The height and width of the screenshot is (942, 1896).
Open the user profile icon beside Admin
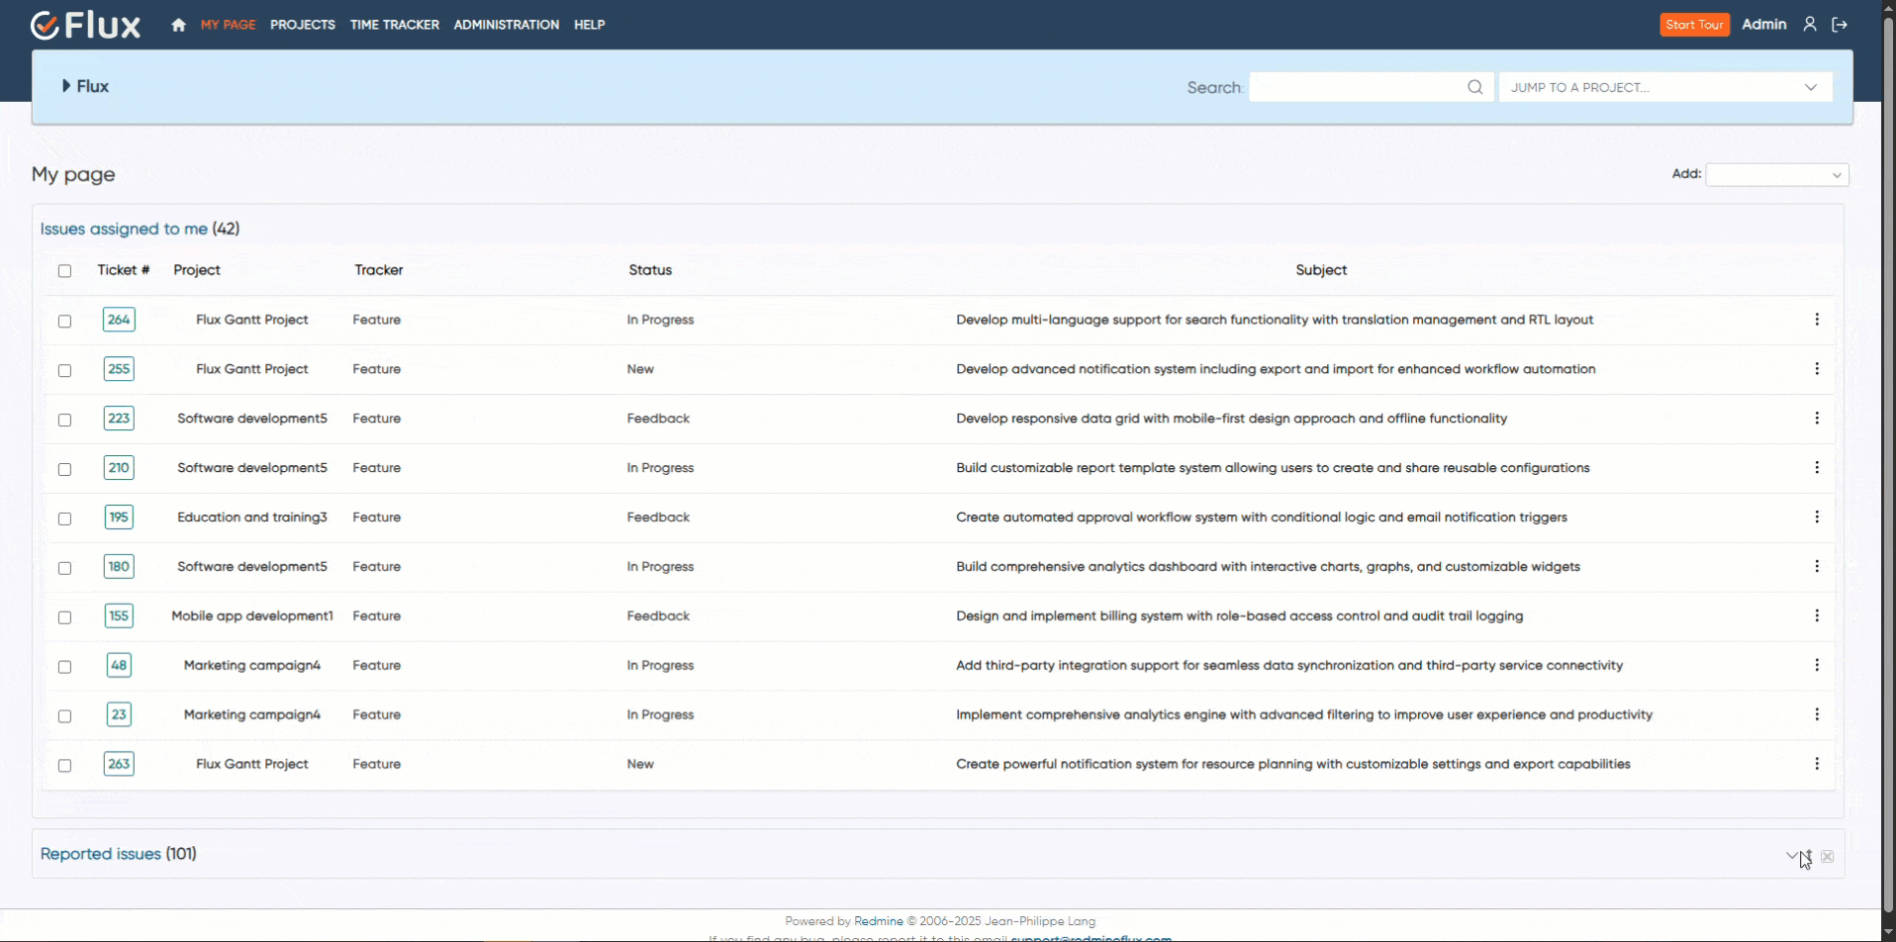[1809, 25]
